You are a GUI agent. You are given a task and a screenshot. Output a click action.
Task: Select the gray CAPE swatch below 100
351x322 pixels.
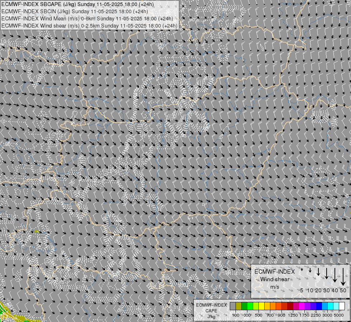[233, 306]
